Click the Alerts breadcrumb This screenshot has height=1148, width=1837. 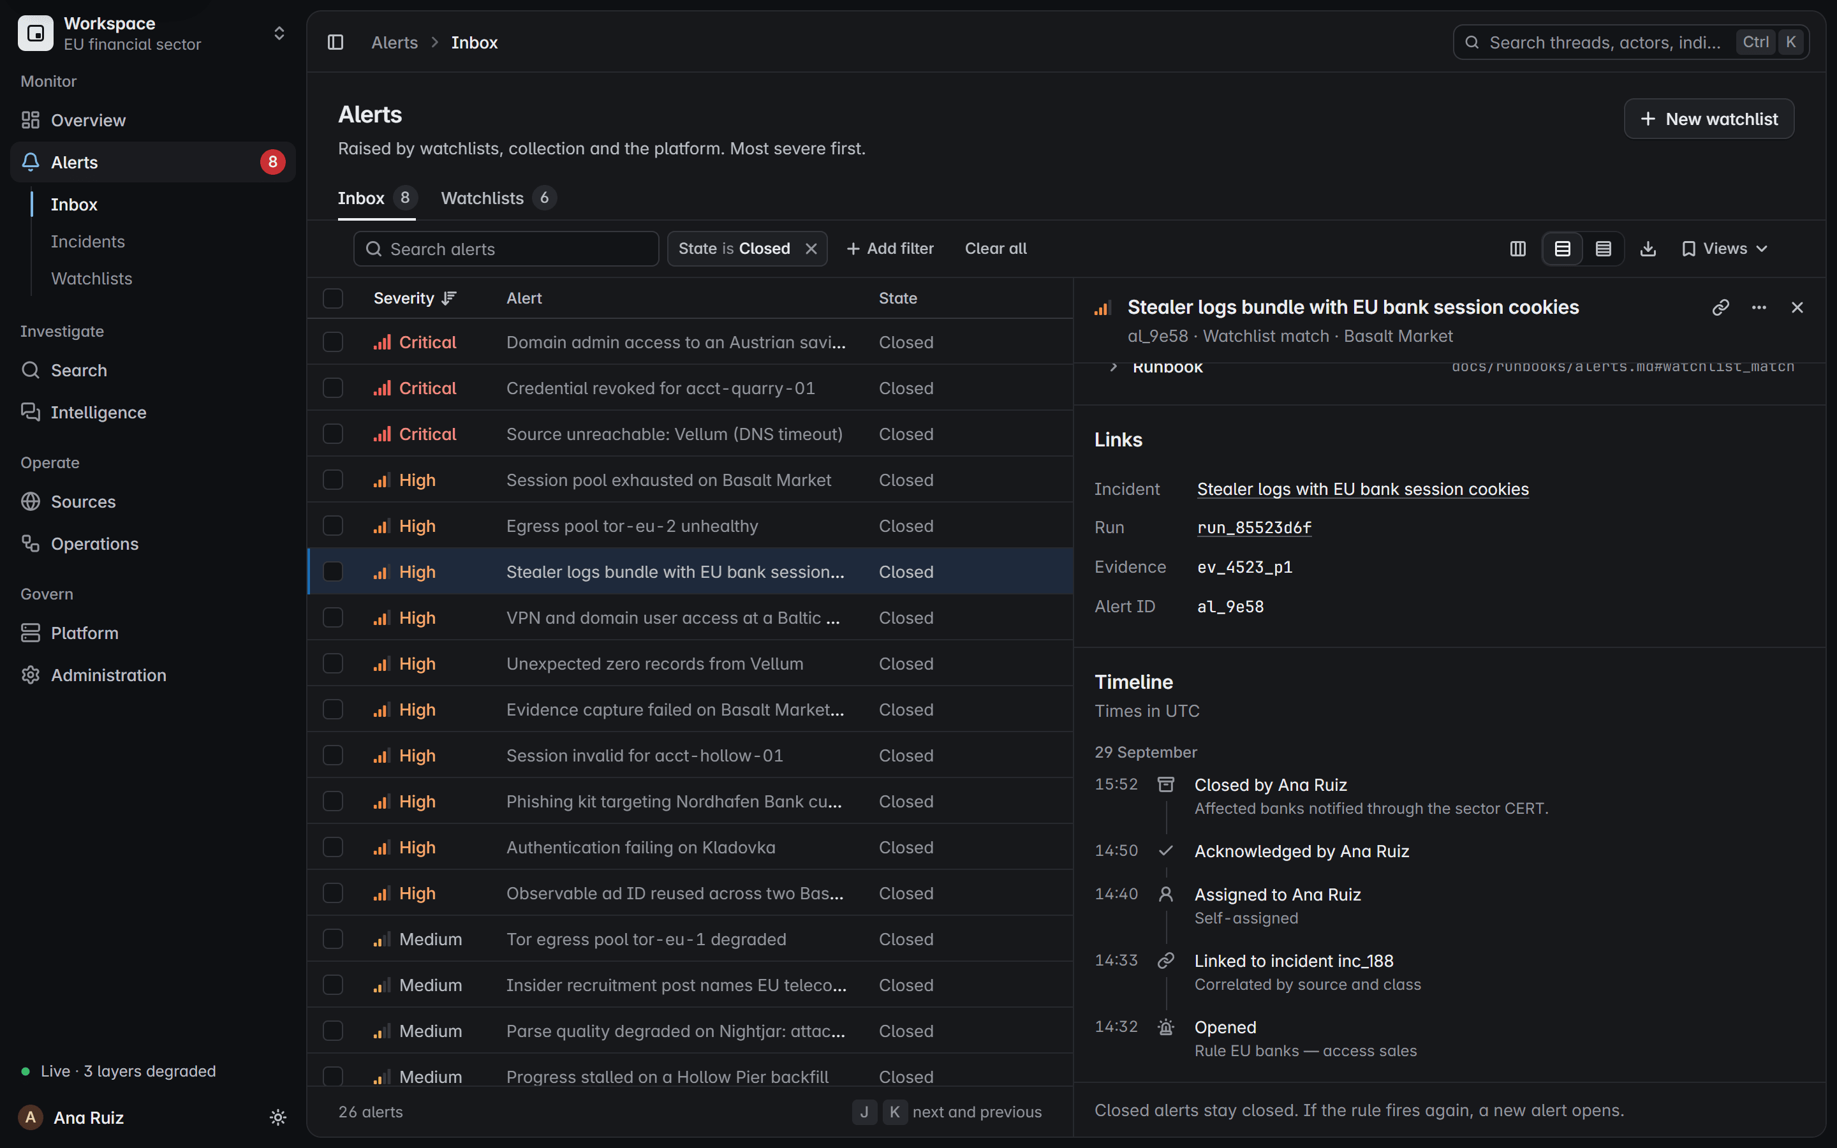394,43
